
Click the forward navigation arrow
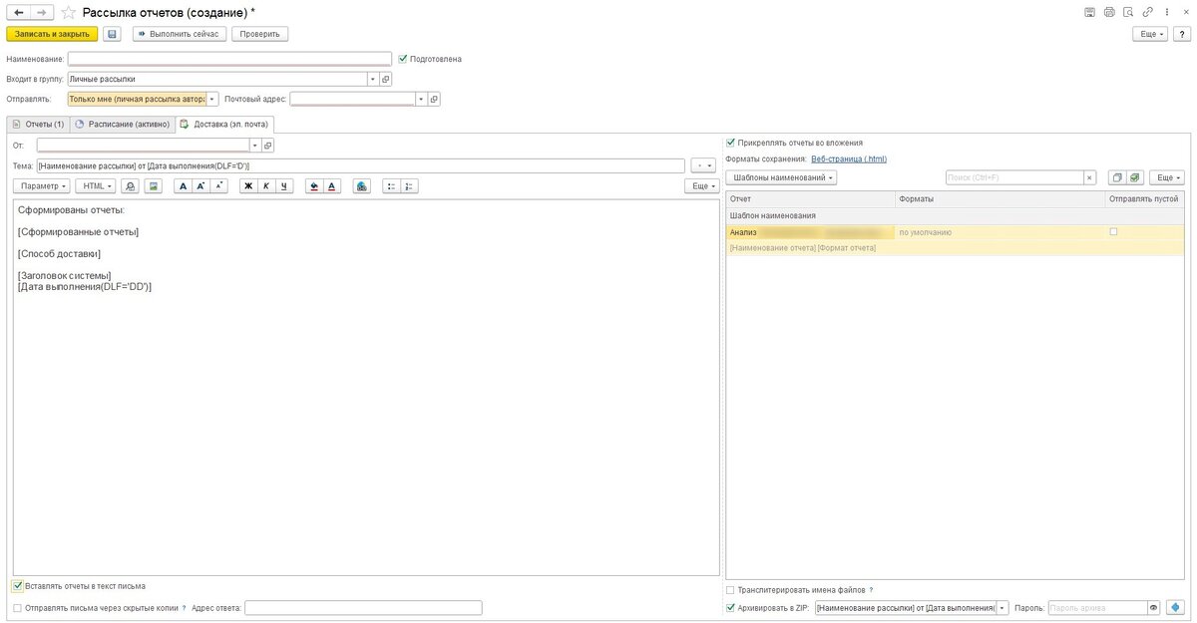pos(42,12)
